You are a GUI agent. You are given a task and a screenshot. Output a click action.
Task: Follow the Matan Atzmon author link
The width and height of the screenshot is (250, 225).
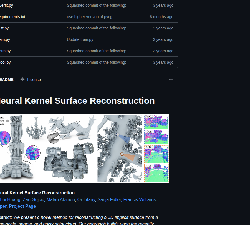[60, 200]
